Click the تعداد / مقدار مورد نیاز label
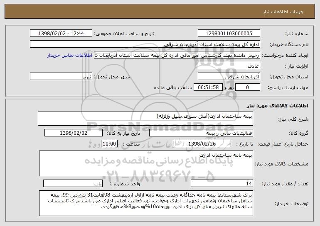This screenshot has height=226, width=320. [285, 184]
